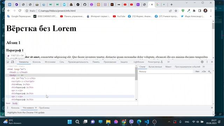This screenshot has height=126, width=224.
Task: Select the Стили sub-tab
Action: pos(142,67)
